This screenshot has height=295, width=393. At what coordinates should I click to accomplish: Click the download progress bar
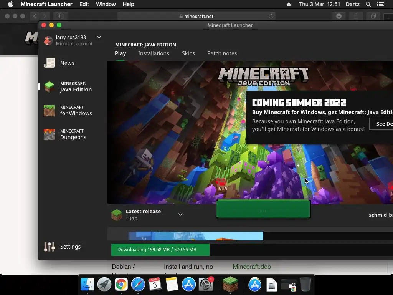click(x=252, y=250)
